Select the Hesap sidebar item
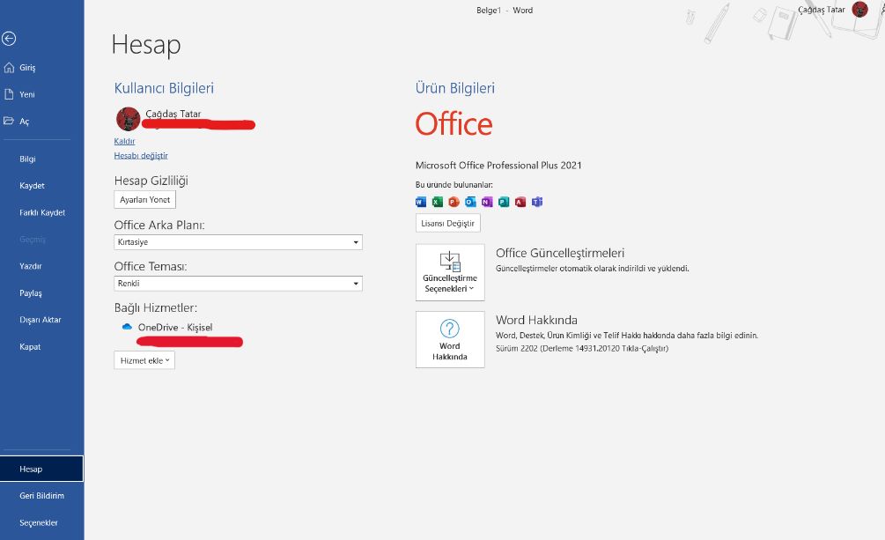The width and height of the screenshot is (885, 540). [41, 469]
